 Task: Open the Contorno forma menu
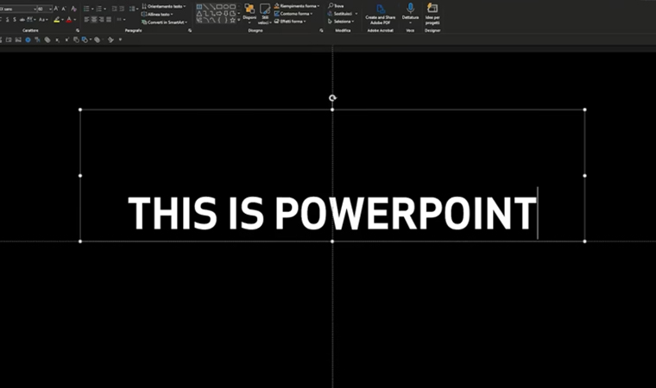[x=293, y=14]
